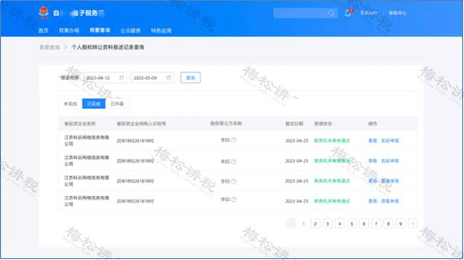
Task: Go to page 1 in pagination
Action: [304, 224]
